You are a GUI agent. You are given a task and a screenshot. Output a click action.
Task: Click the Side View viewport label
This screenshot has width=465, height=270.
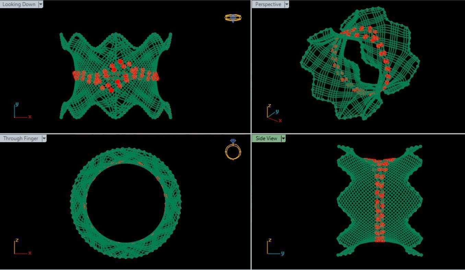(x=266, y=138)
